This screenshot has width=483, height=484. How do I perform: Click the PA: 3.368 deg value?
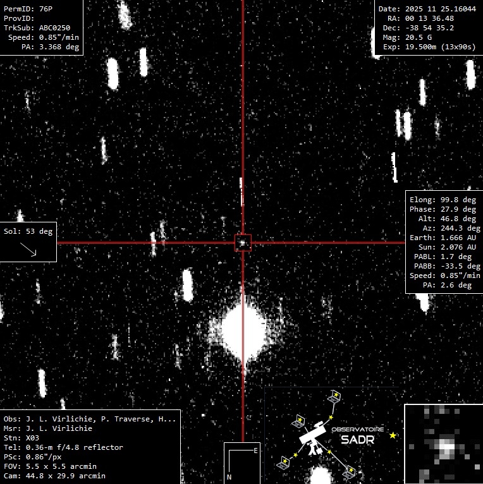click(x=51, y=47)
